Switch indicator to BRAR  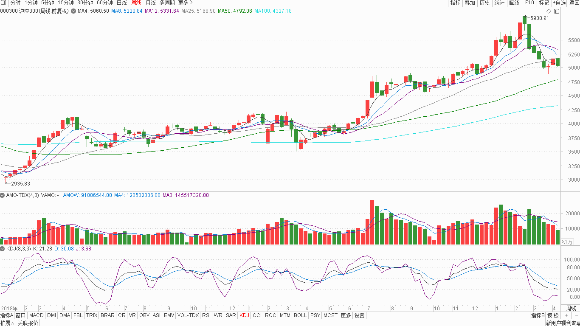tap(107, 315)
